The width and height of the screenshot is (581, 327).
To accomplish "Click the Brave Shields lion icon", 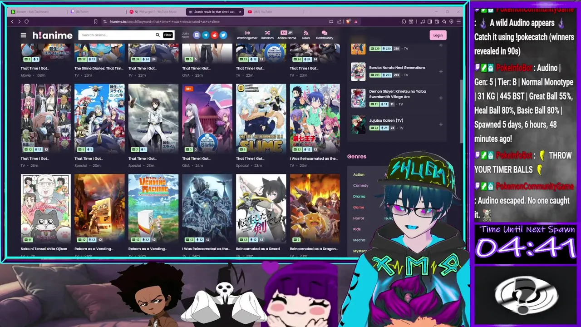I will click(348, 21).
